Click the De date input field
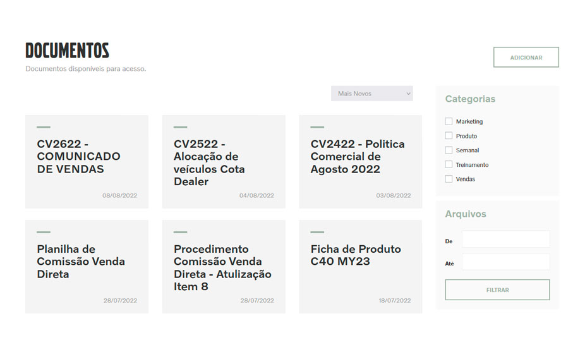 click(x=505, y=239)
